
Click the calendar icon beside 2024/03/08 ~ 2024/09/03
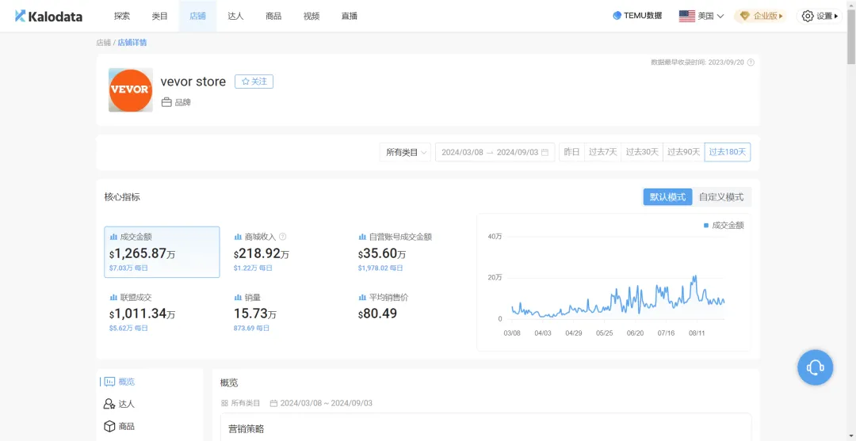click(274, 403)
